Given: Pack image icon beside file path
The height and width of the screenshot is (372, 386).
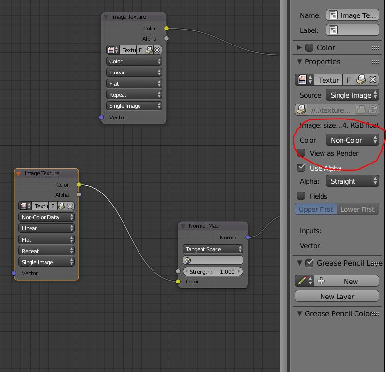Looking at the screenshot, I should pos(301,110).
